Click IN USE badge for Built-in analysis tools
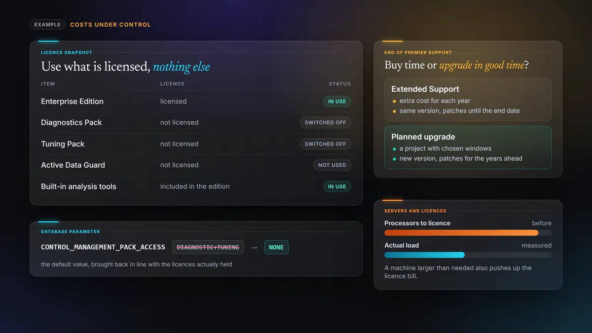Viewport: 592px width, 333px height. 337,186
